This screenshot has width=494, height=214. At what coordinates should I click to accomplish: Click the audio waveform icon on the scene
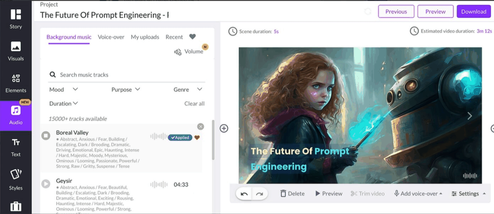coord(470,176)
